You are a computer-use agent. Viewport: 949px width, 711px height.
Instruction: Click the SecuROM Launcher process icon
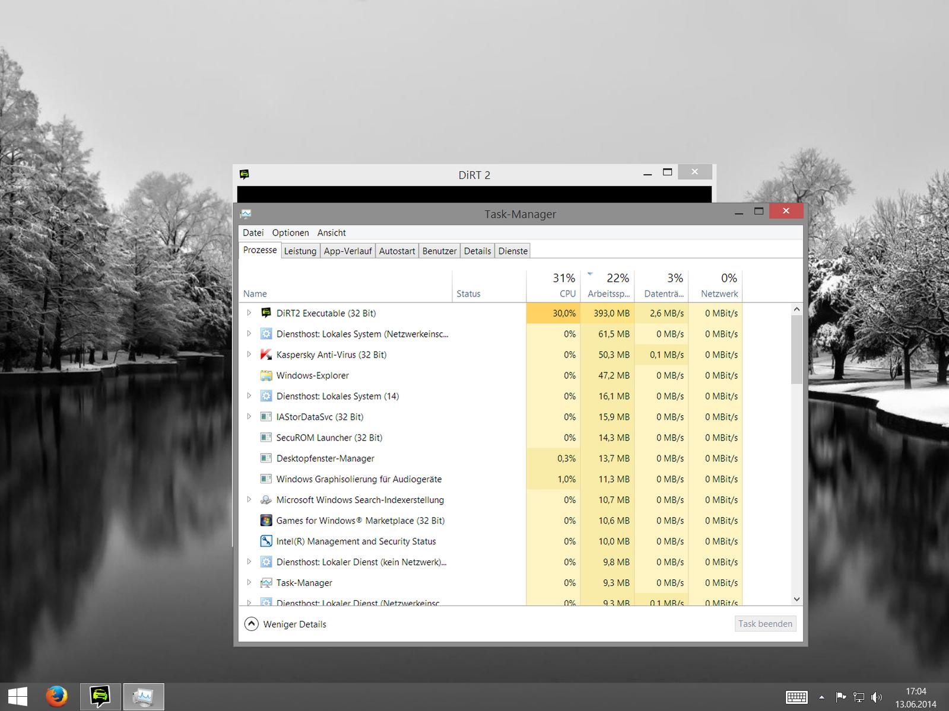(266, 438)
